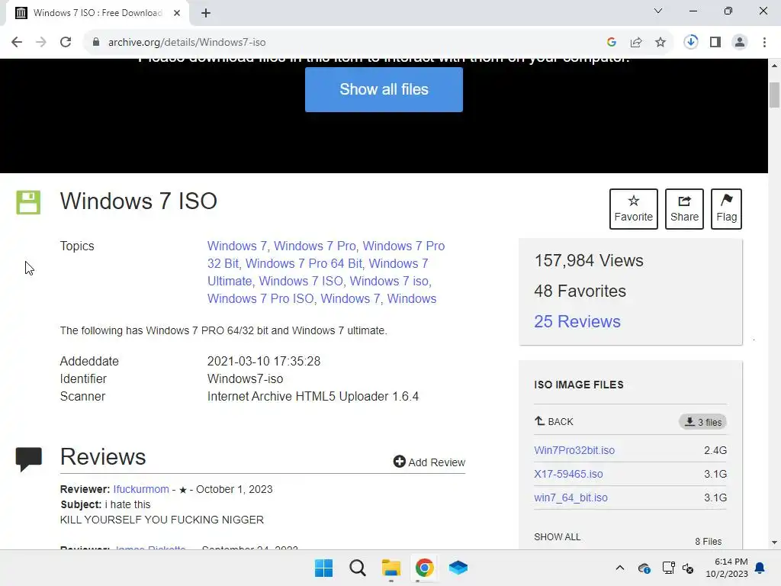Open the Windows 7 Pro 64 Bit topic
The image size is (781, 586).
click(x=304, y=263)
